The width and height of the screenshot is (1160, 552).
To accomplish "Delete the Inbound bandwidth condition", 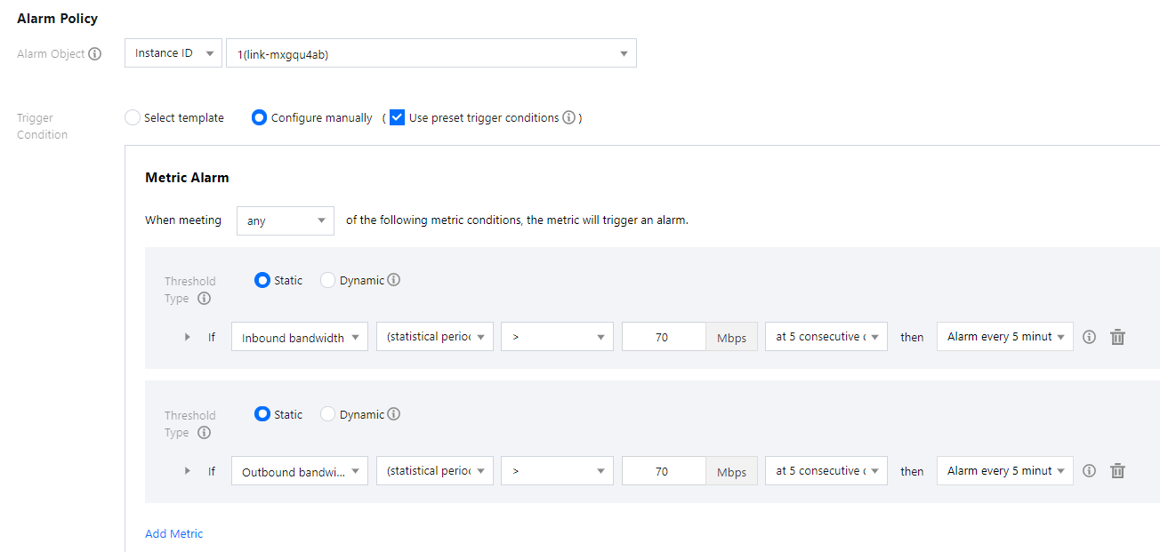I will [1118, 337].
